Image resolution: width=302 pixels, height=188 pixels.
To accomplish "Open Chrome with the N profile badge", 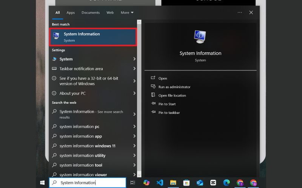I will click(x=253, y=183).
